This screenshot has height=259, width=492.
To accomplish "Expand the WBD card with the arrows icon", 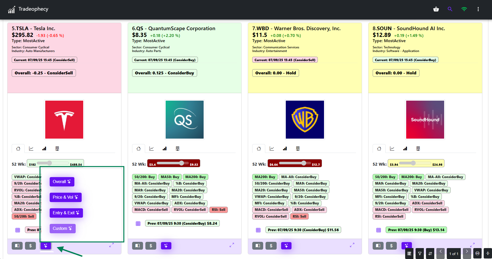I will pos(352,245).
